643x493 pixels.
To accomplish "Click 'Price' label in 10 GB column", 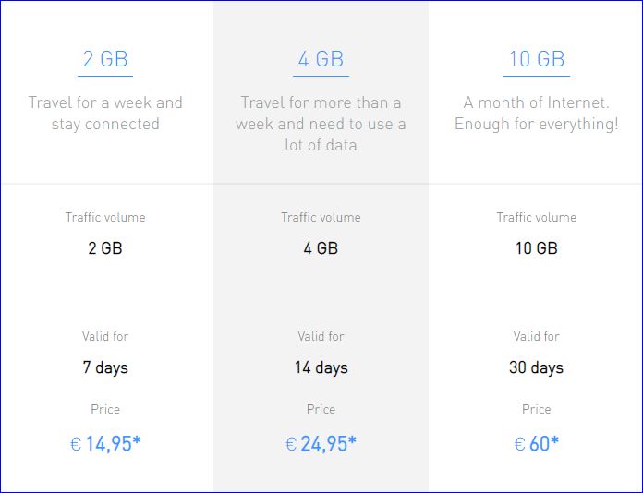I will (536, 409).
